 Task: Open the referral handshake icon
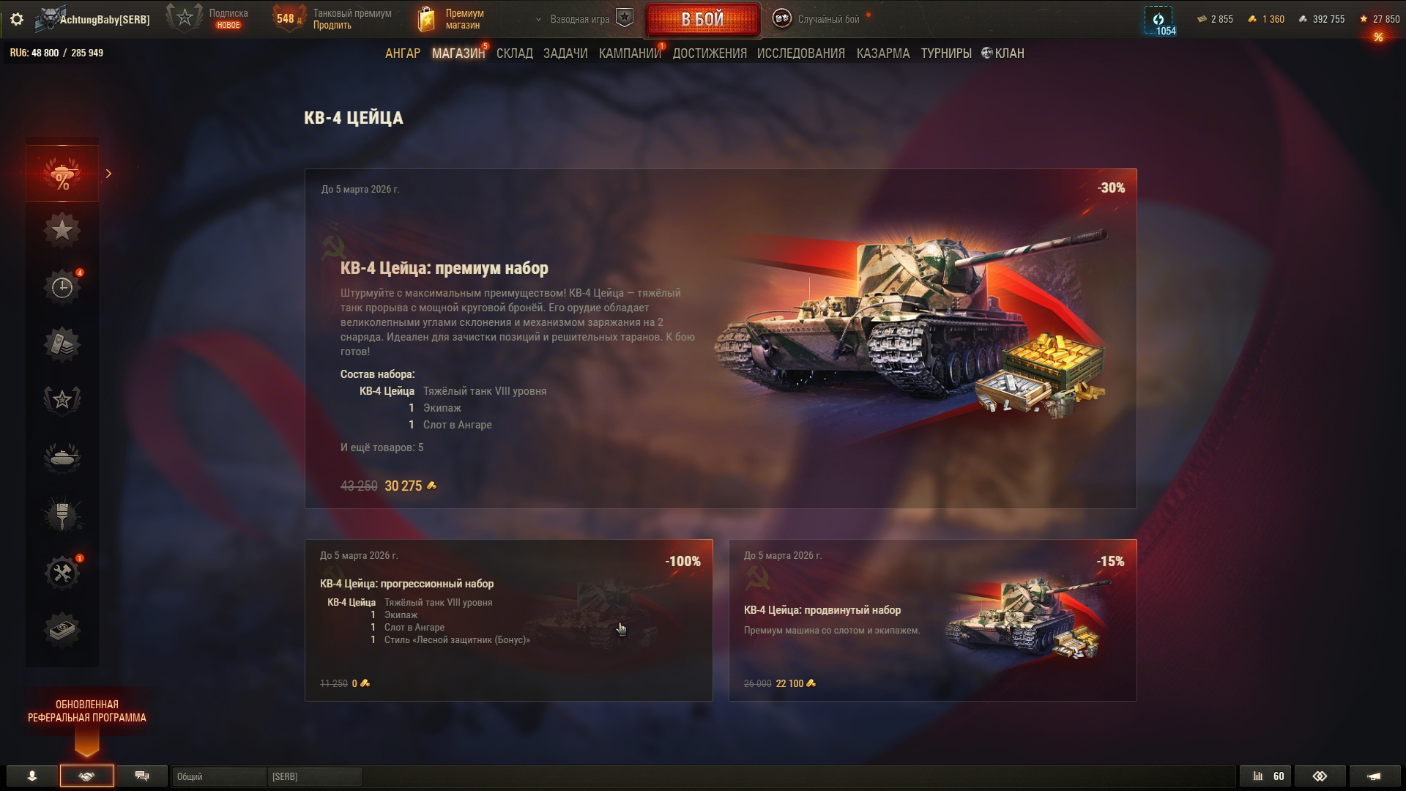click(x=86, y=776)
